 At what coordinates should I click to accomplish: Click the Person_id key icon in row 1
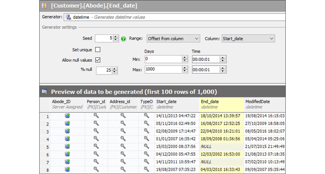pyautogui.click(x=96, y=116)
